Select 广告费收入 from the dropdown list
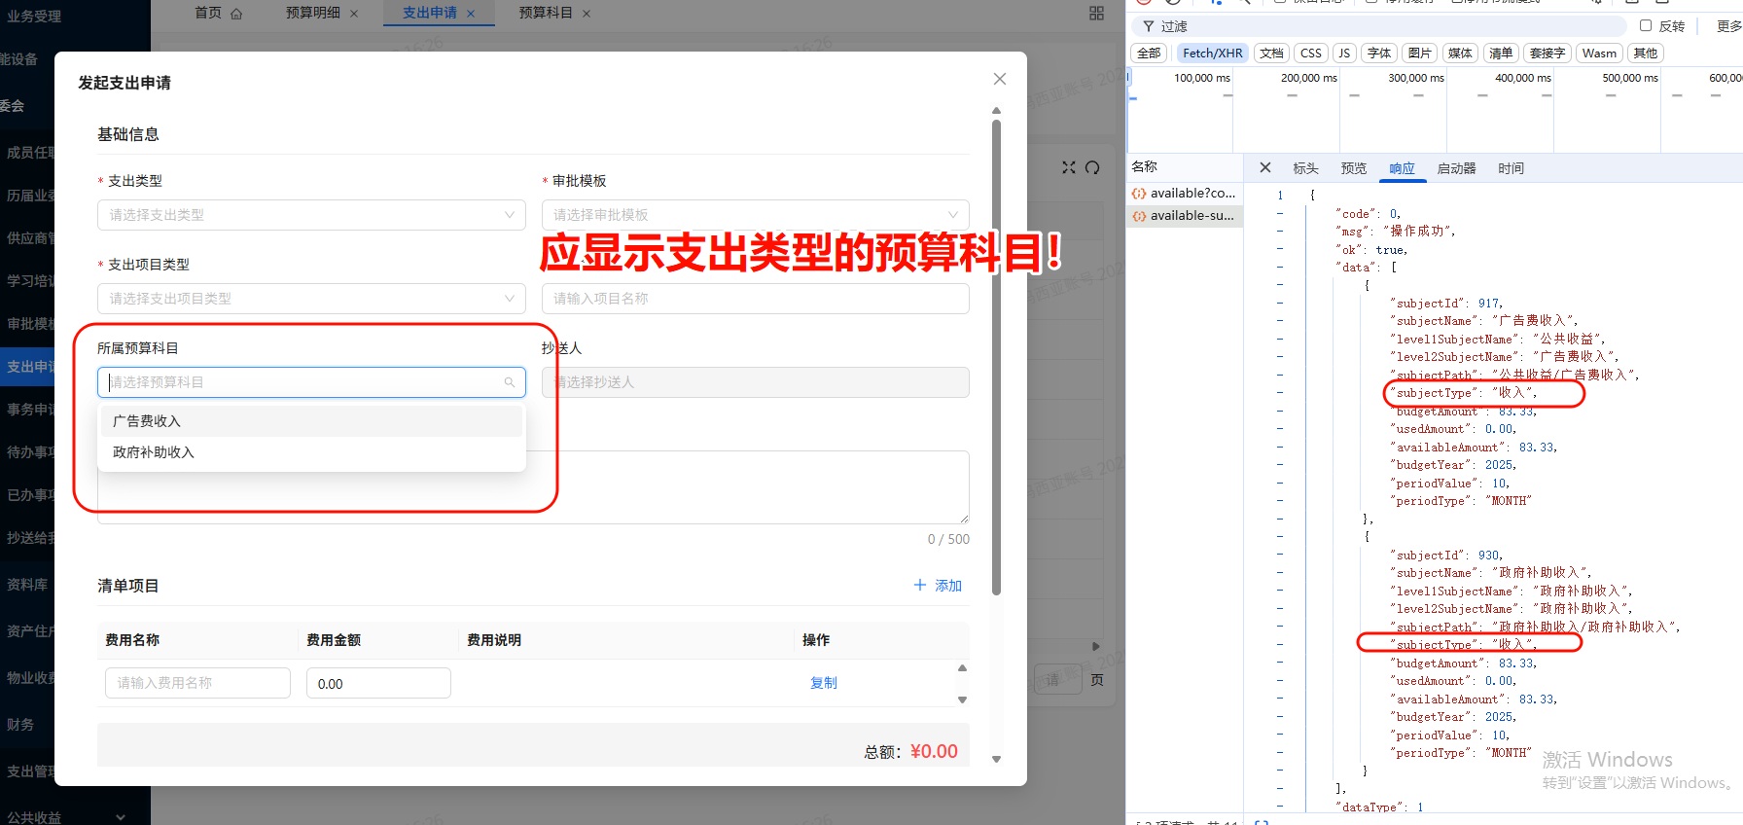The width and height of the screenshot is (1743, 825). coord(311,421)
